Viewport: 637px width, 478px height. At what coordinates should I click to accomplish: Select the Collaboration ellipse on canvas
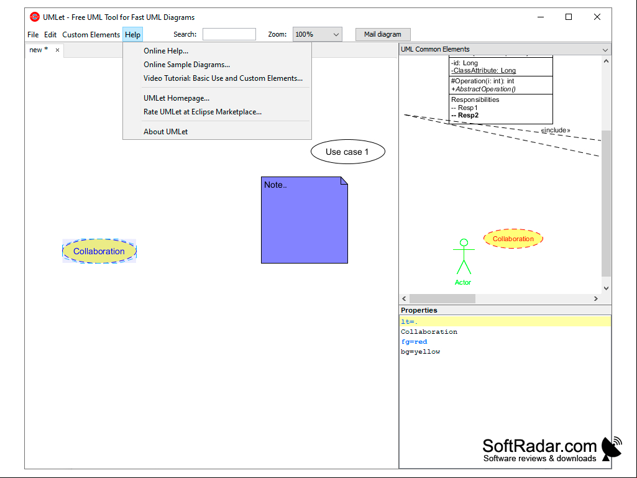pyautogui.click(x=99, y=251)
